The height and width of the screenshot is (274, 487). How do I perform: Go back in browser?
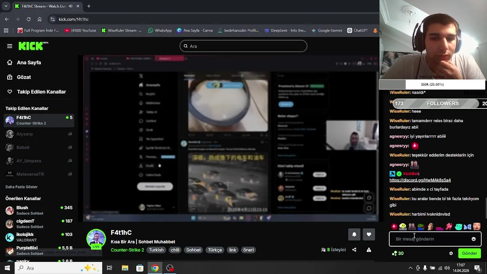click(7, 19)
